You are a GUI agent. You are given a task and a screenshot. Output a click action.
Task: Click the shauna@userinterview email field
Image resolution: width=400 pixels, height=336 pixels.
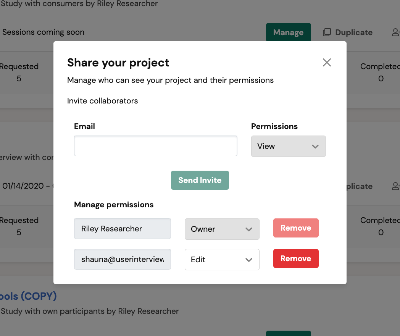122,260
